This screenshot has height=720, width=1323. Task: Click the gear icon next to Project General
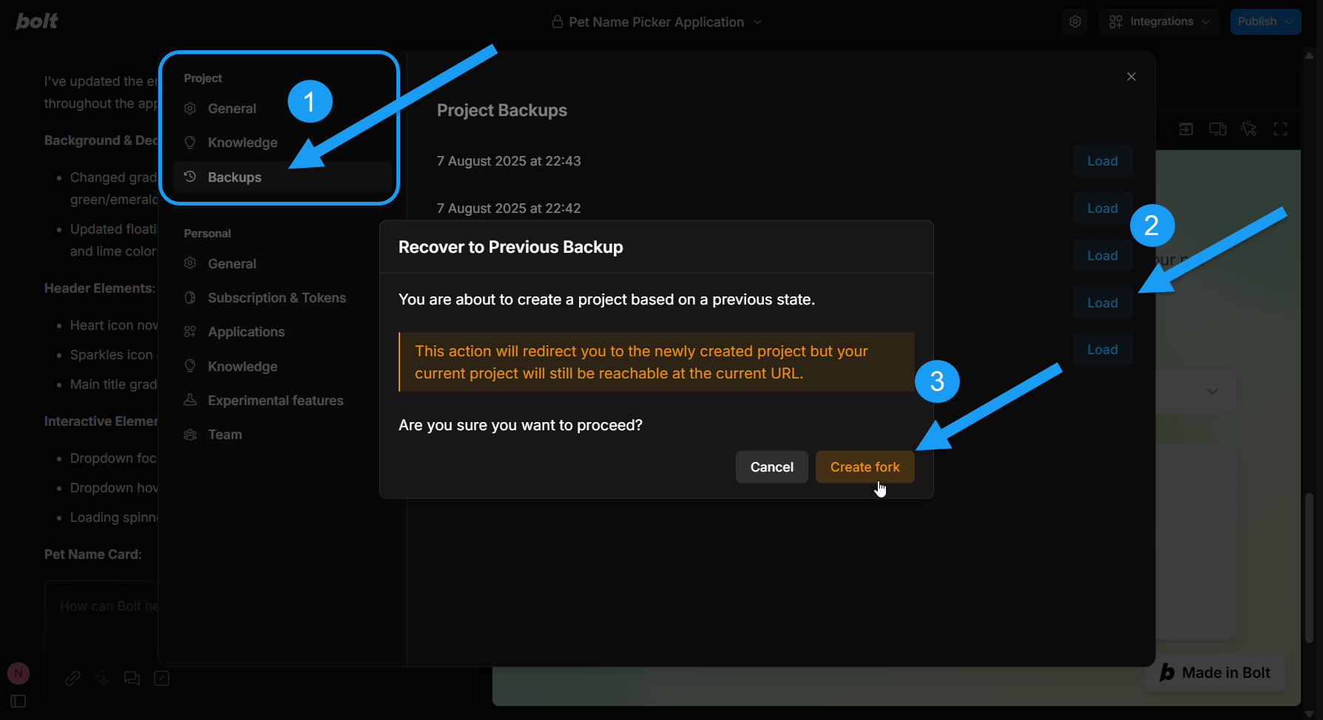tap(190, 109)
